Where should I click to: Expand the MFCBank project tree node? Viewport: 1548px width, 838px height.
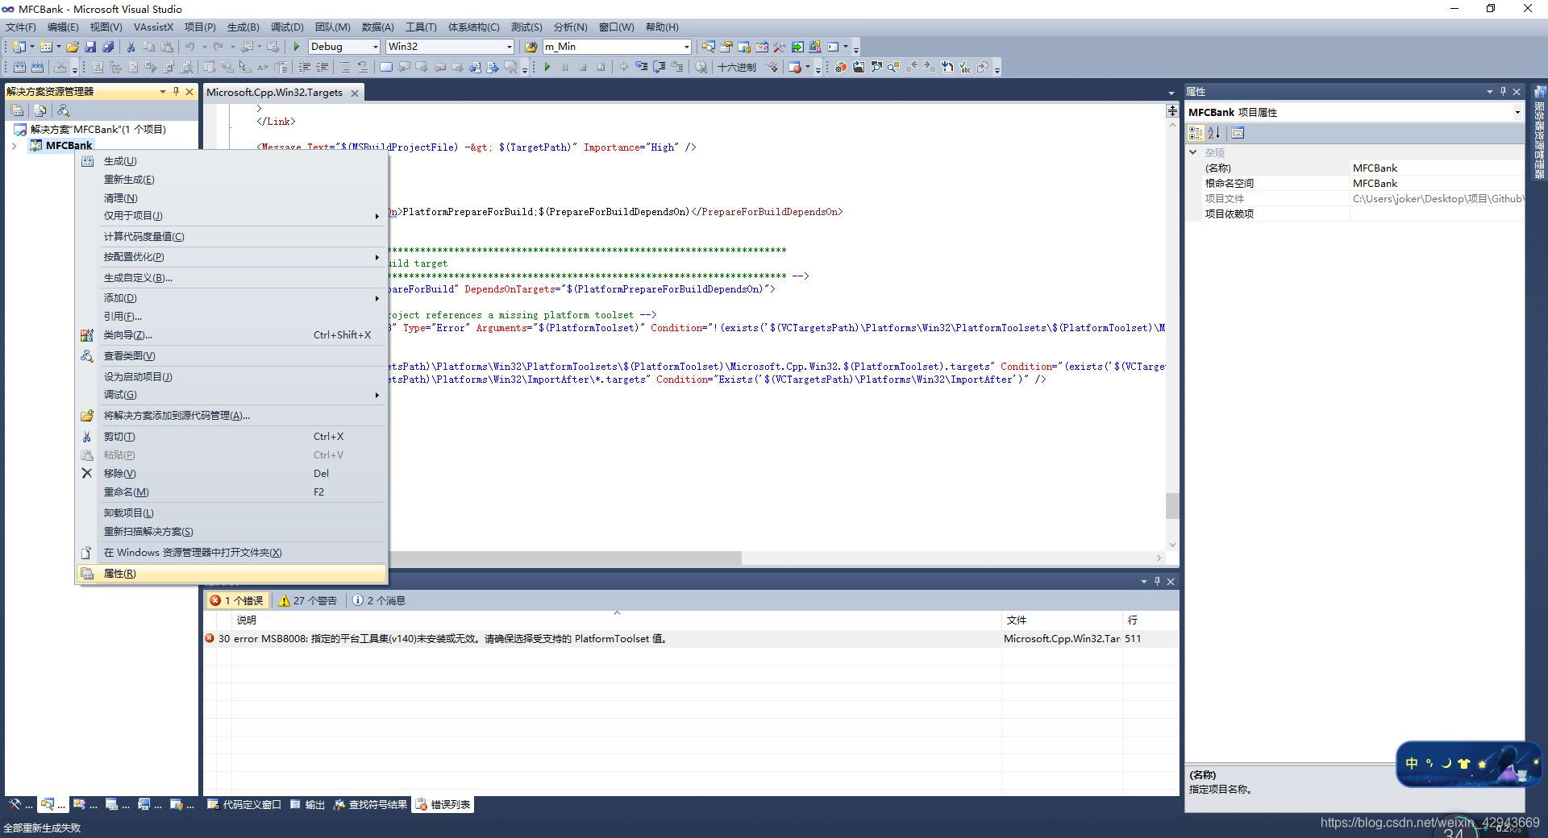click(x=15, y=146)
